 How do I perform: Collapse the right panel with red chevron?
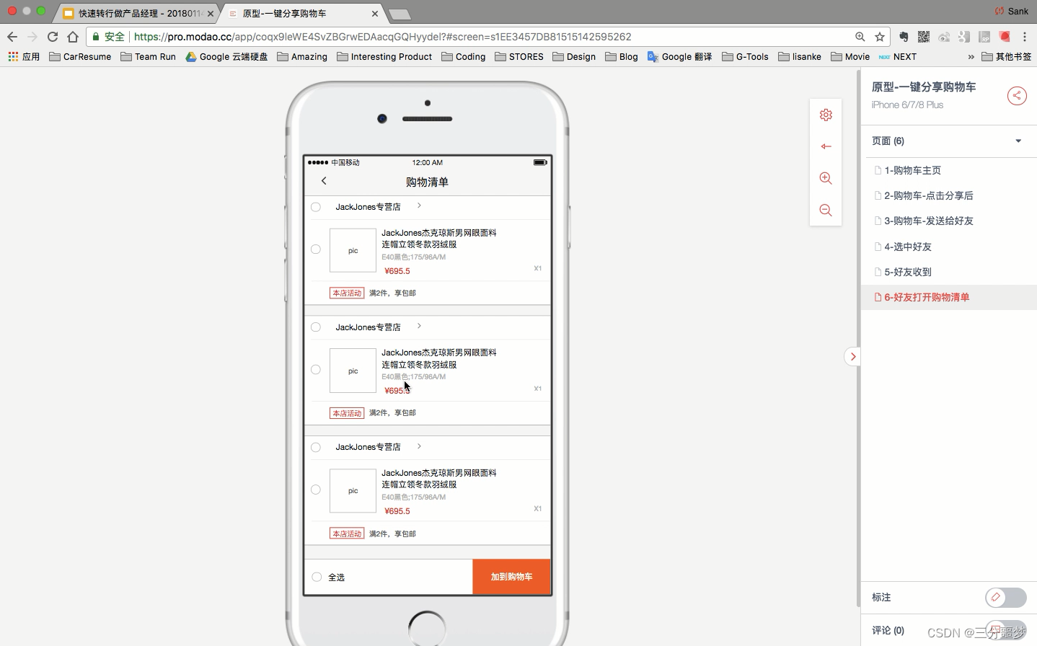coord(852,356)
